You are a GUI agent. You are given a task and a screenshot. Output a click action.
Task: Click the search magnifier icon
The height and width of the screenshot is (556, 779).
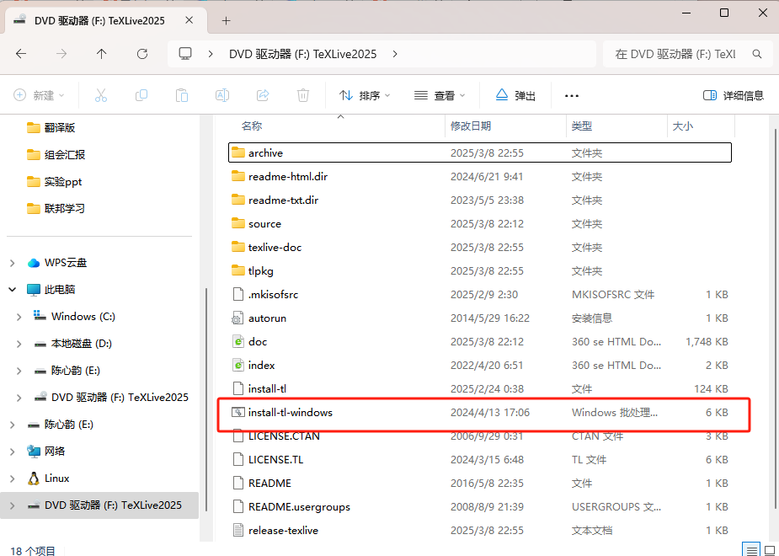756,54
